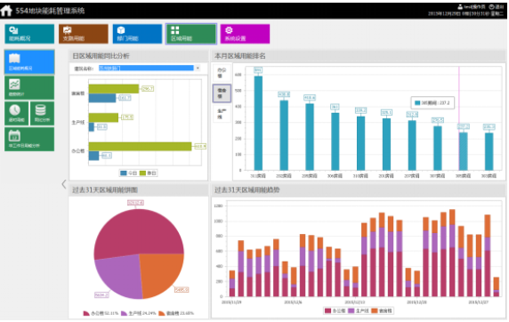Click the operator username in the header

(x=474, y=7)
